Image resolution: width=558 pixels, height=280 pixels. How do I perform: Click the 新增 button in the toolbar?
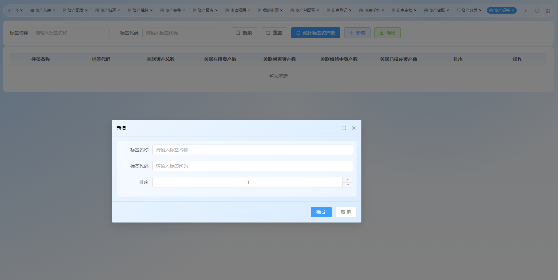pyautogui.click(x=357, y=33)
